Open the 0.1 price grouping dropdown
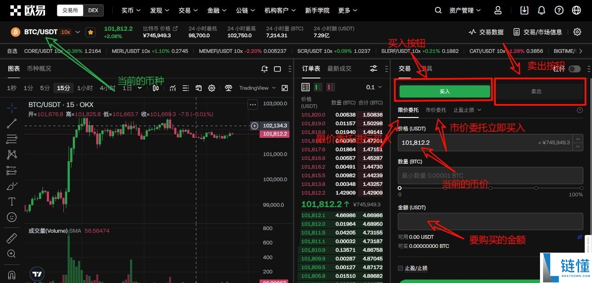This screenshot has height=283, width=592. pyautogui.click(x=374, y=87)
